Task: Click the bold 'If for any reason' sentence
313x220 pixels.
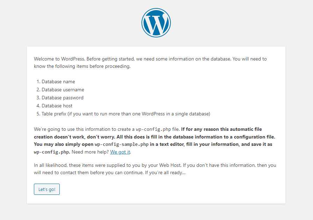Action: click(221, 129)
